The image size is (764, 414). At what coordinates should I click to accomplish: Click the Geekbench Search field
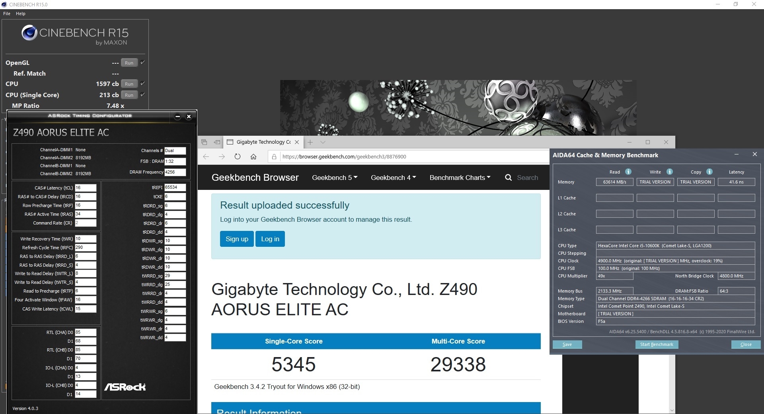point(527,178)
